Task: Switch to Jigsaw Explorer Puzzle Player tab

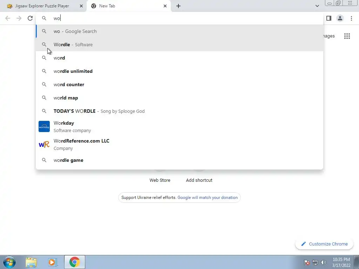Action: [x=42, y=6]
